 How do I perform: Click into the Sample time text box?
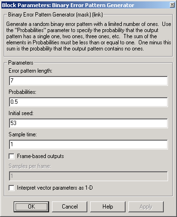click(x=88, y=144)
